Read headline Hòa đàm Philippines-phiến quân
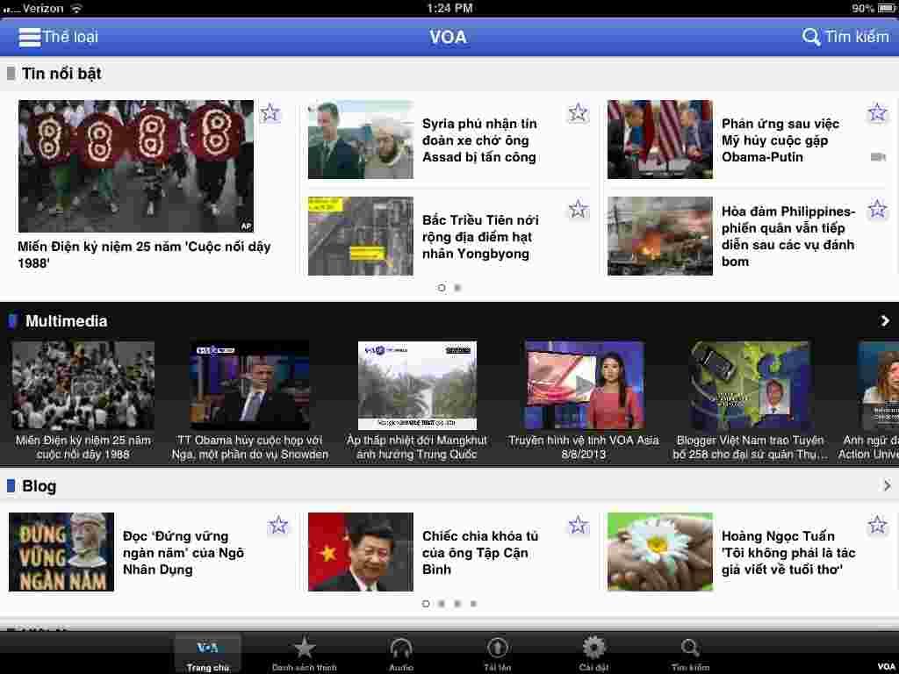The image size is (899, 674). [788, 236]
